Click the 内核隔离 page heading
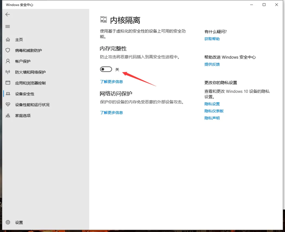Viewport: 285px width, 232px height. [x=125, y=20]
